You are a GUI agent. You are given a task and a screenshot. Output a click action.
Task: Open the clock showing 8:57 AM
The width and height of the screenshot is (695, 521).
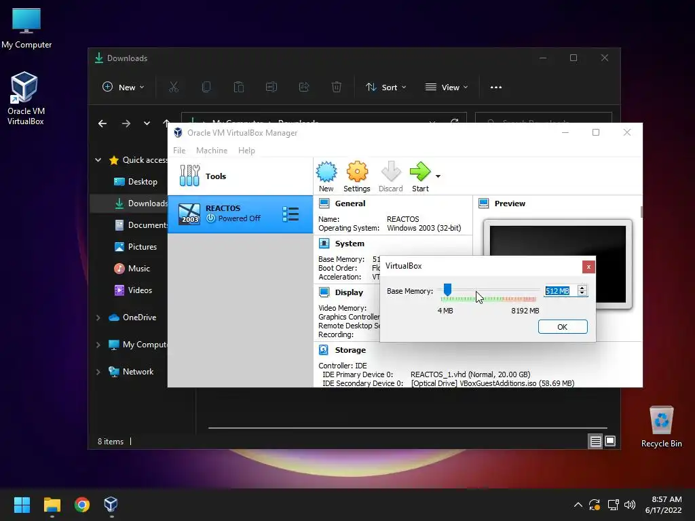(664, 505)
